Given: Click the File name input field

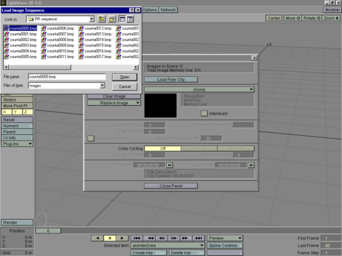Looking at the screenshot, I should pos(67,76).
